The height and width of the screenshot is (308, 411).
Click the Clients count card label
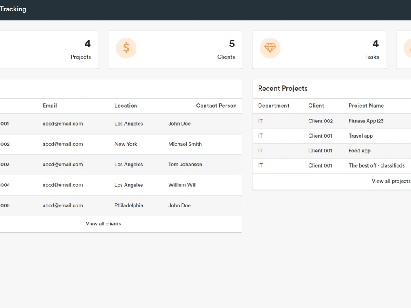(x=226, y=57)
